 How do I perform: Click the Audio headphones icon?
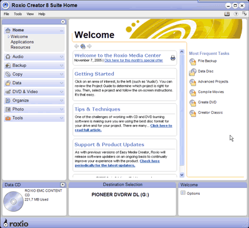pos(8,57)
